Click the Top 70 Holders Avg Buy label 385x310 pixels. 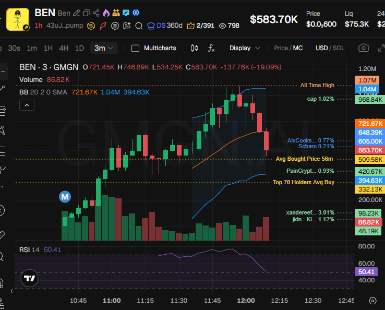pos(304,182)
